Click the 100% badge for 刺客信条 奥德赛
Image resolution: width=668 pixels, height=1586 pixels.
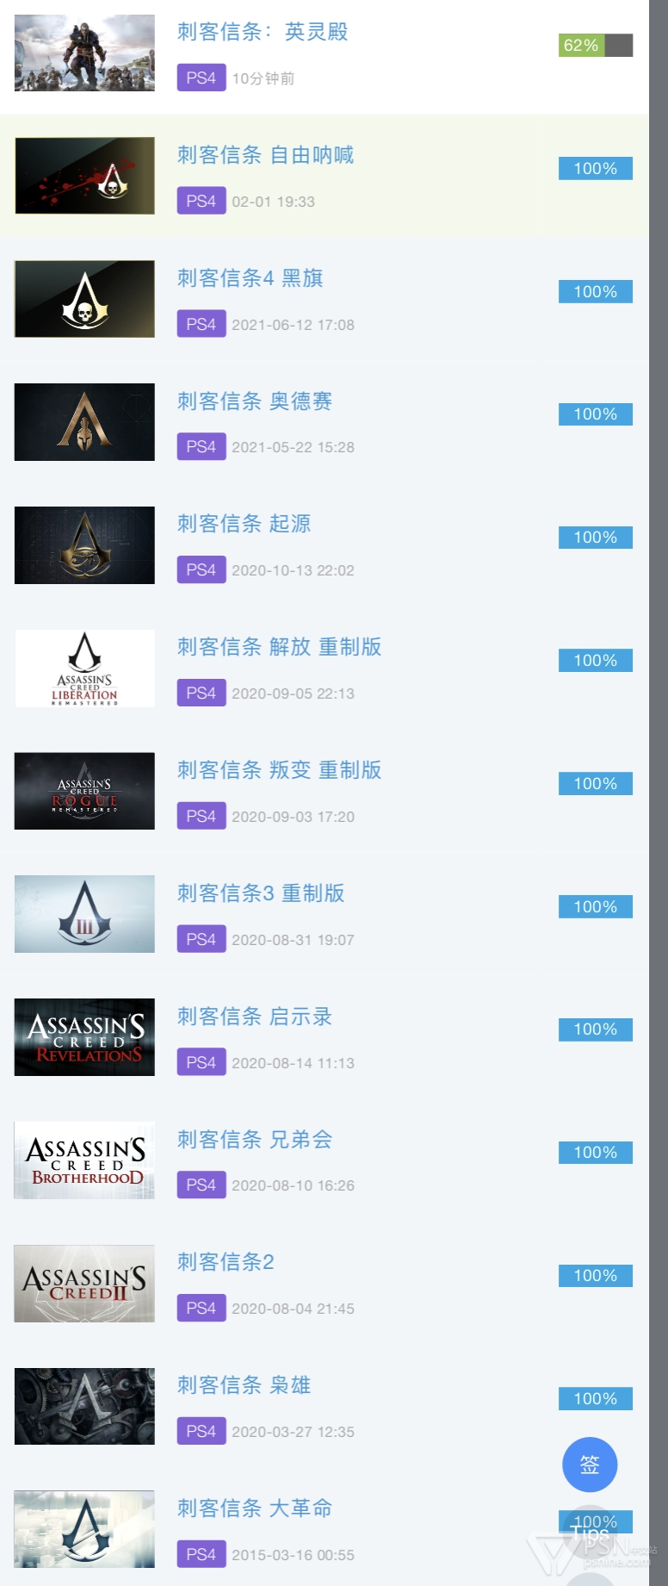point(596,414)
